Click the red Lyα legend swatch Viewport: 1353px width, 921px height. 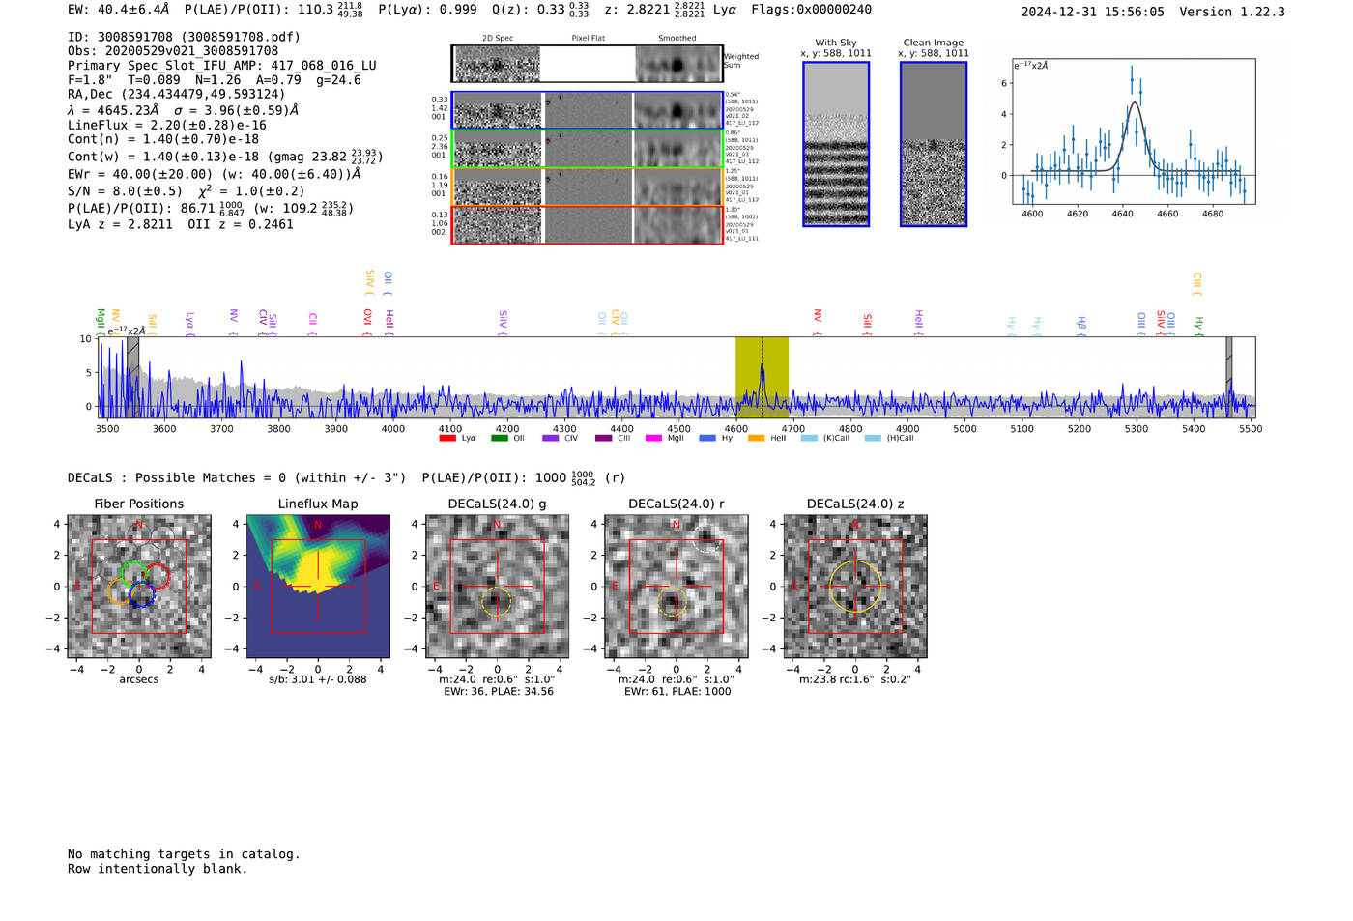[447, 439]
